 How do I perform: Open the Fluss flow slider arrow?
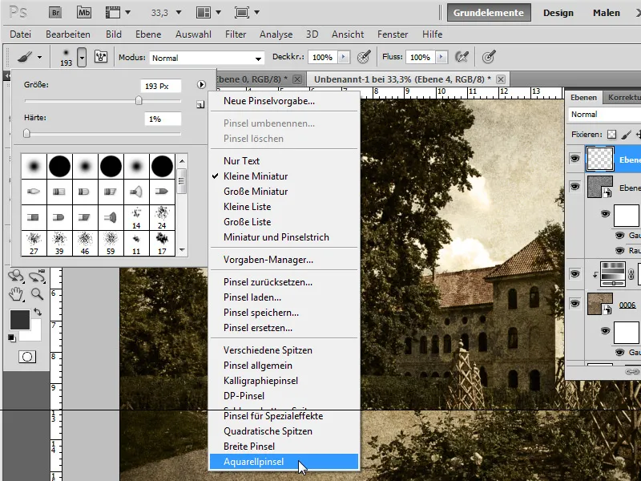tap(441, 57)
